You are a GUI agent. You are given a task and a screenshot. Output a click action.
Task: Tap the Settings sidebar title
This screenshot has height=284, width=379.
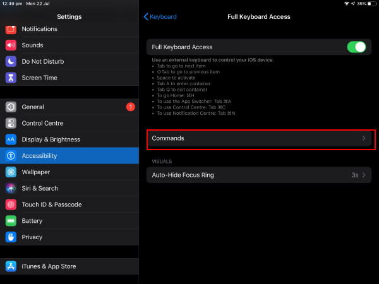tap(69, 16)
